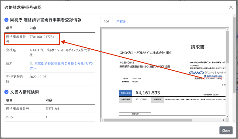Image resolution: width=238 pixels, height=139 pixels.
Task: Click the blue check icon next to 国税庁
Action: (6, 20)
